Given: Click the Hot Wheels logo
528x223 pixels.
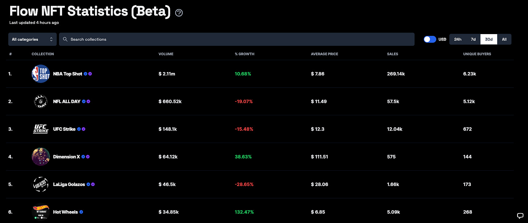Looking at the screenshot, I should coord(40,212).
